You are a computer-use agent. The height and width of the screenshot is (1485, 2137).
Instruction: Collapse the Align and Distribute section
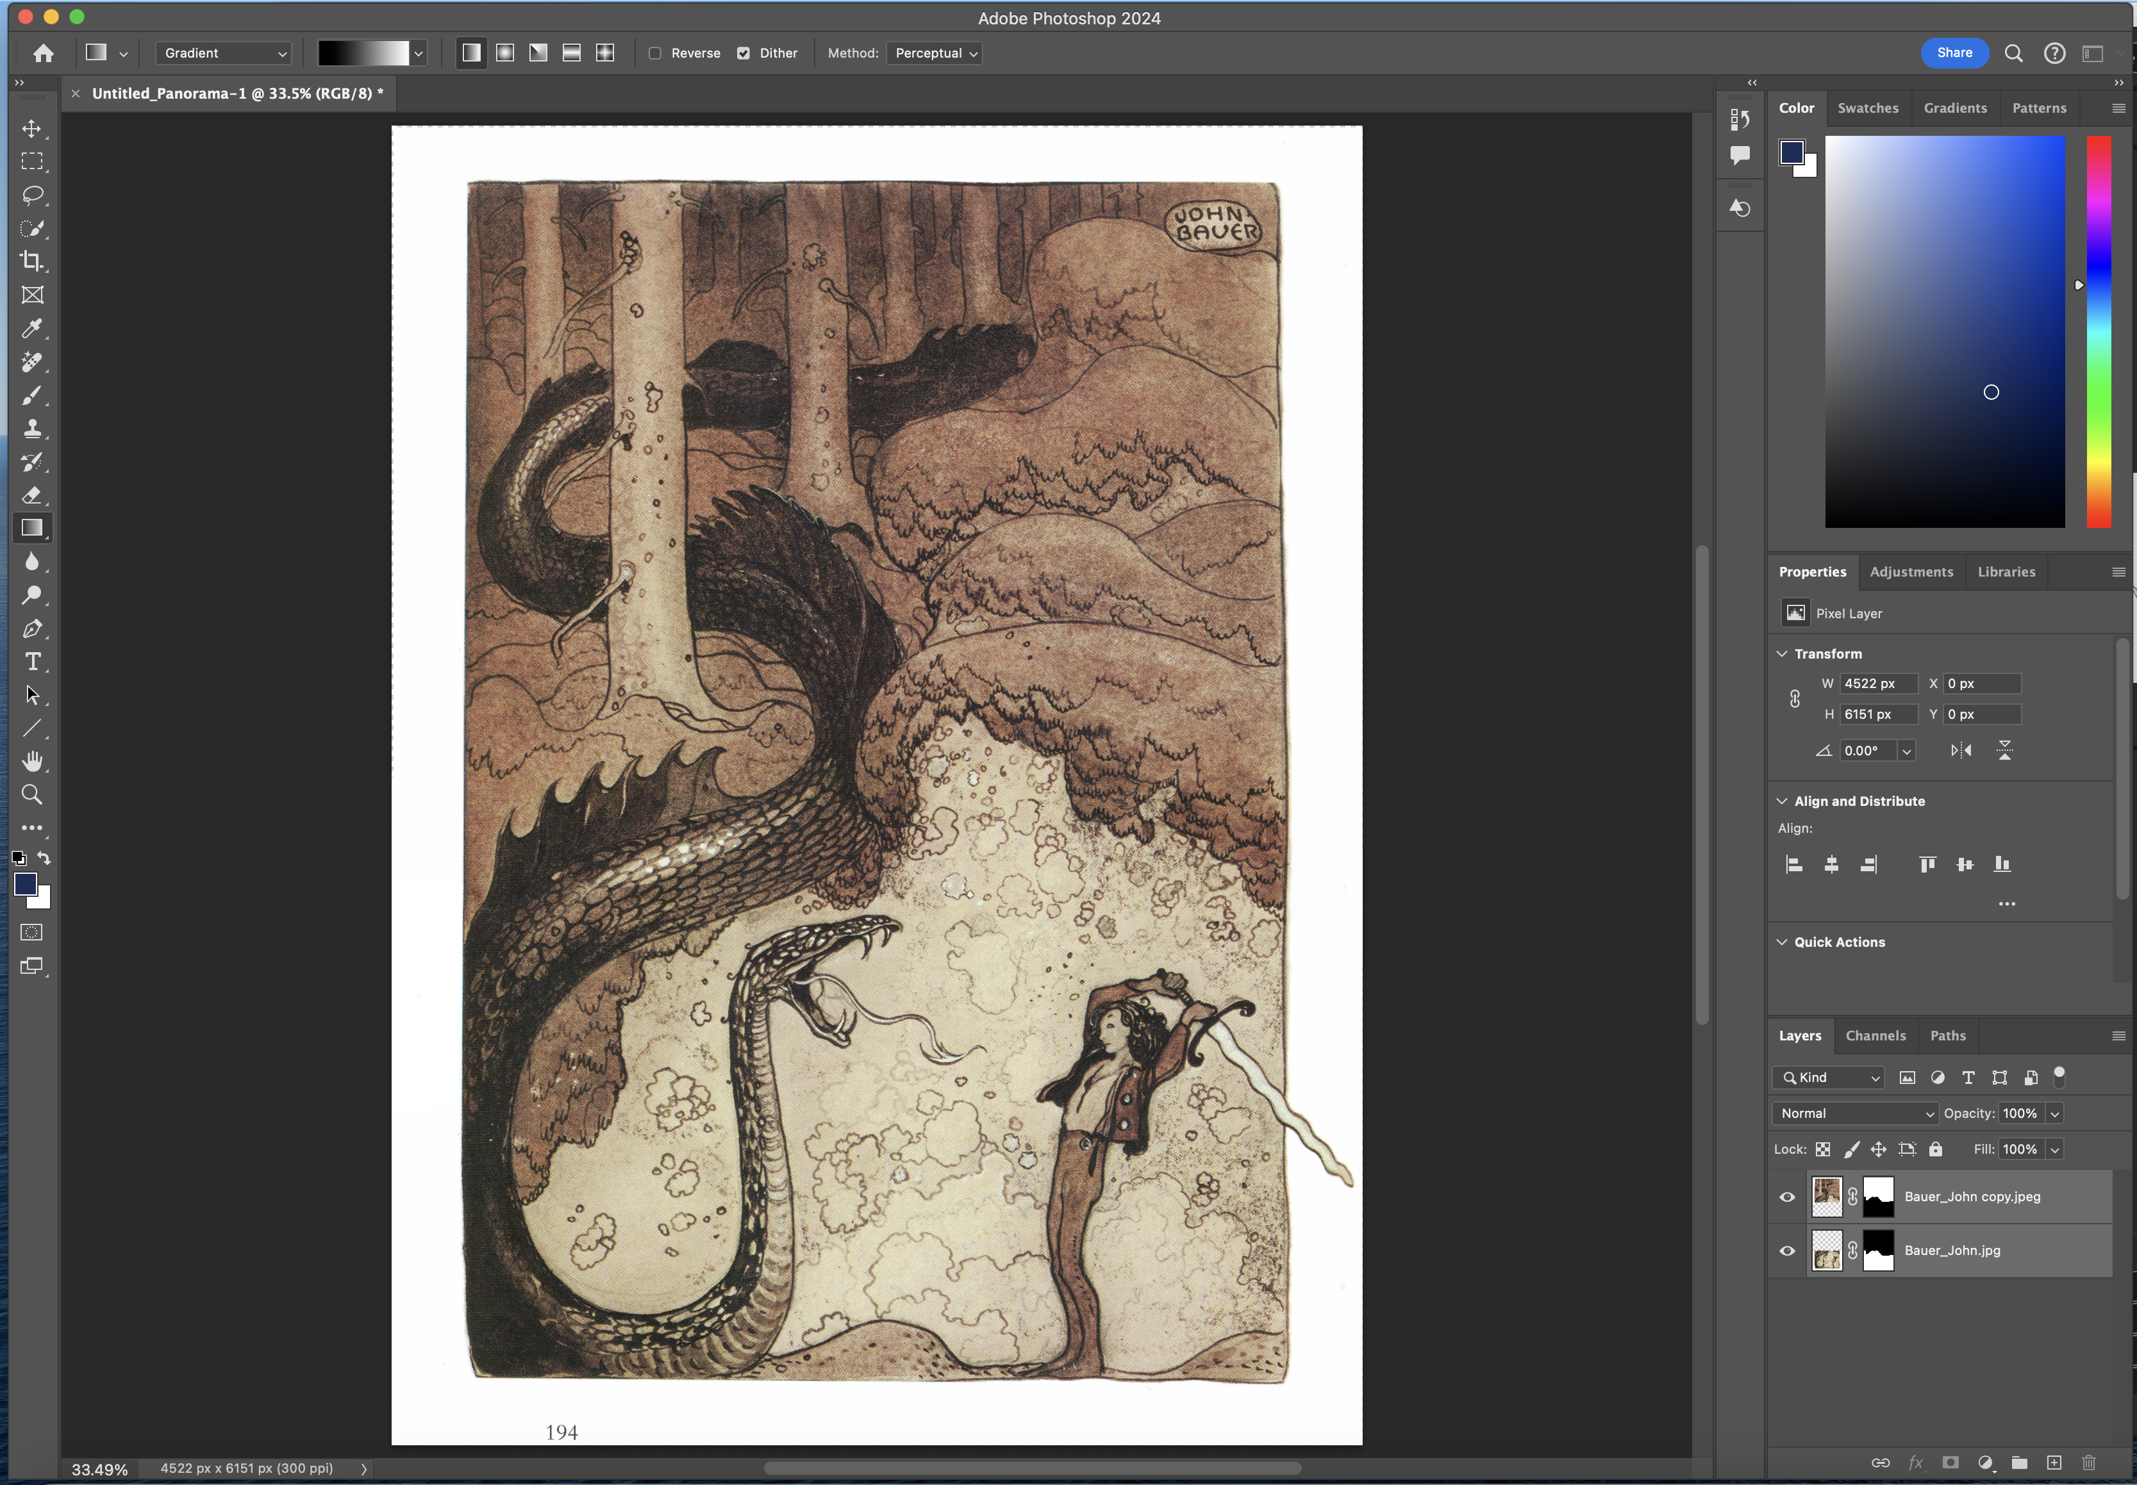1783,801
